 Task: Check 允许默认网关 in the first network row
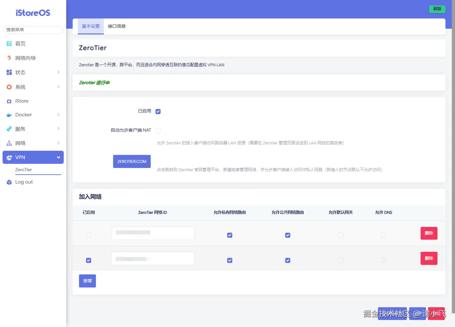(341, 235)
